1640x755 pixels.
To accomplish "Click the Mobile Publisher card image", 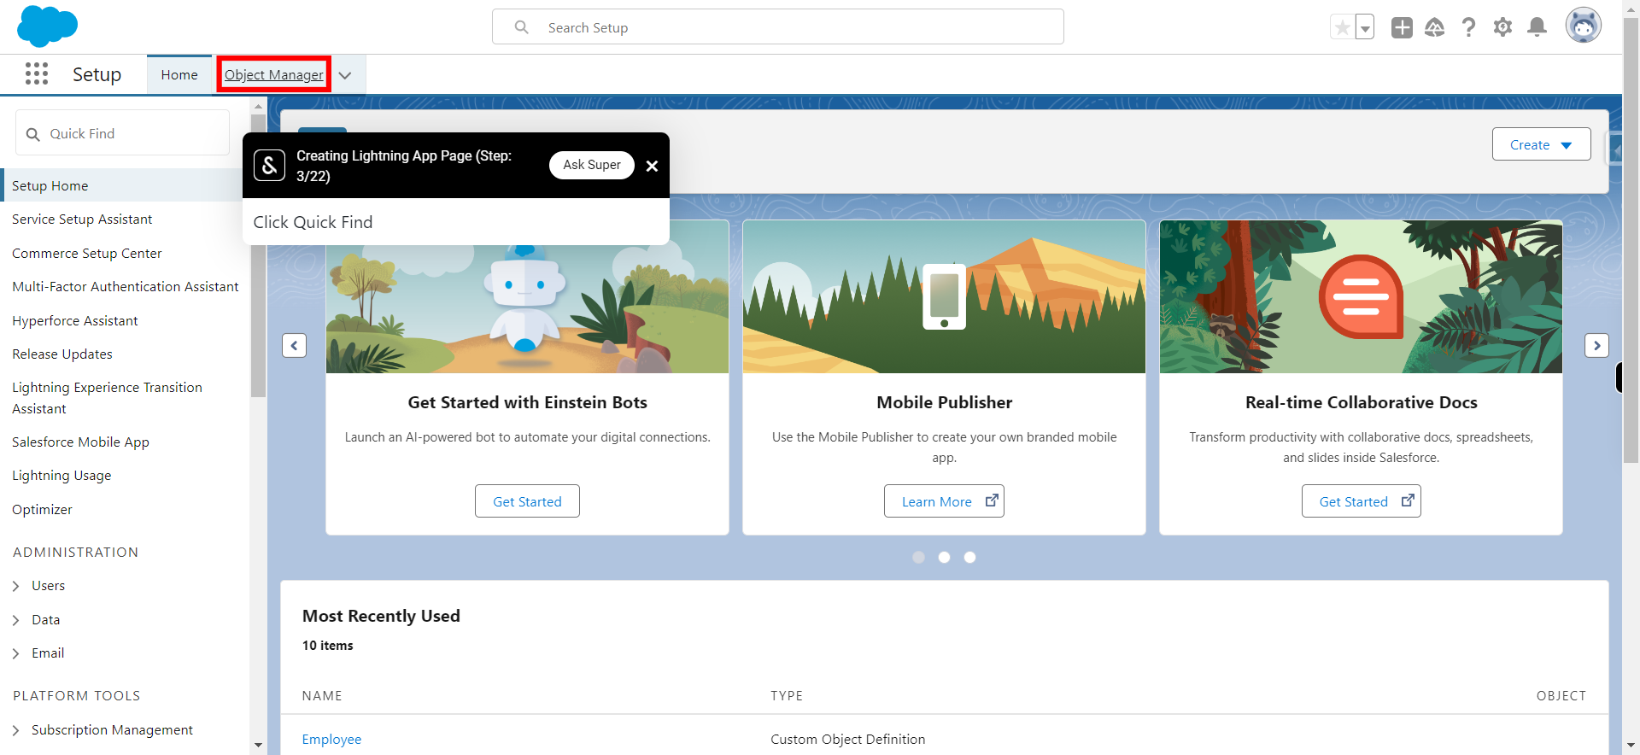I will click(944, 296).
